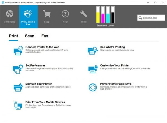Click the cyan ink level bar

[x=108, y=15]
